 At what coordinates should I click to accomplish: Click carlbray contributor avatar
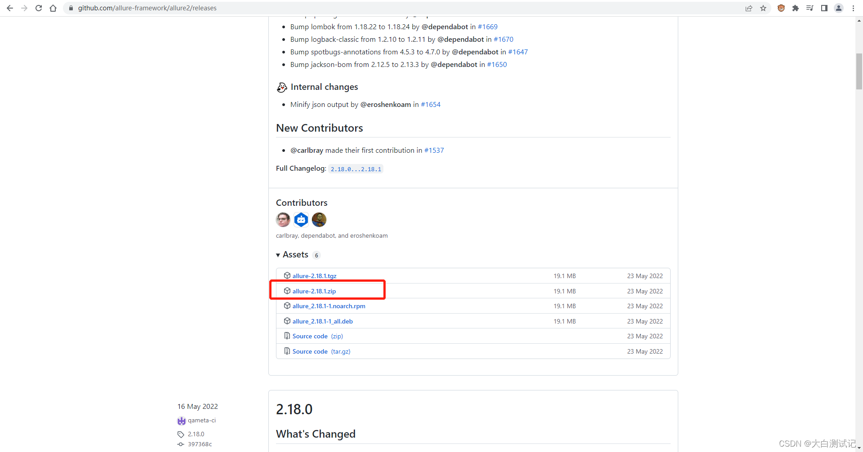click(x=283, y=220)
